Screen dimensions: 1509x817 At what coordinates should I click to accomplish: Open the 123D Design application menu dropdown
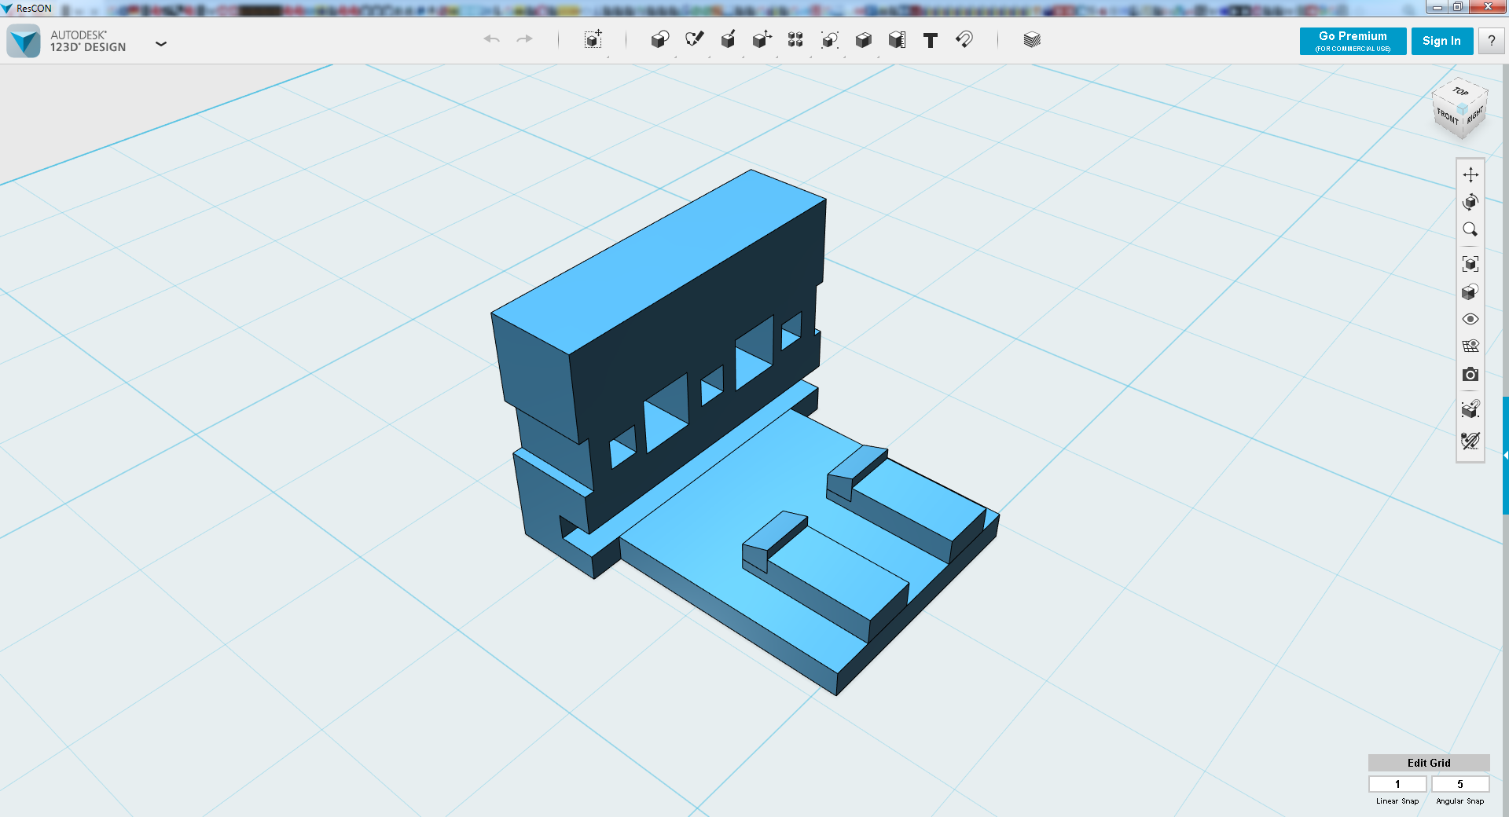[x=161, y=43]
